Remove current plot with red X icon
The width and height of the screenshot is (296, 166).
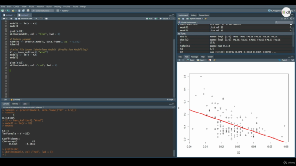210,60
